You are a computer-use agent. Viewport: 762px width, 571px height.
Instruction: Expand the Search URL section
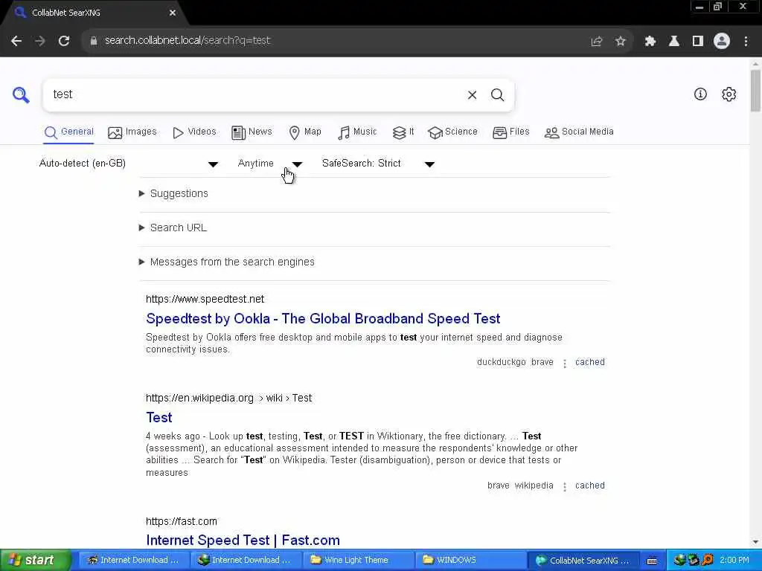point(173,228)
